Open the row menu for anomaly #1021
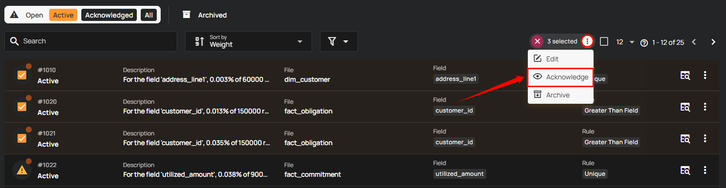The width and height of the screenshot is (726, 188). [705, 139]
